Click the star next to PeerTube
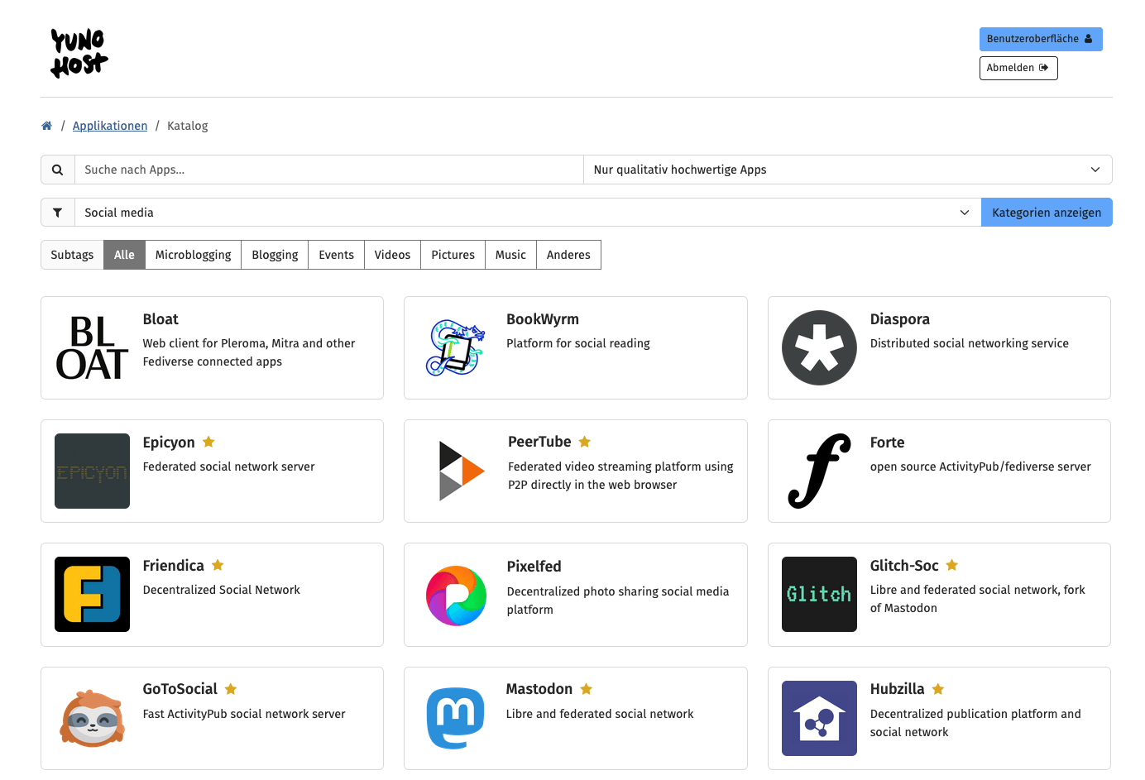1145x780 pixels. click(x=585, y=442)
